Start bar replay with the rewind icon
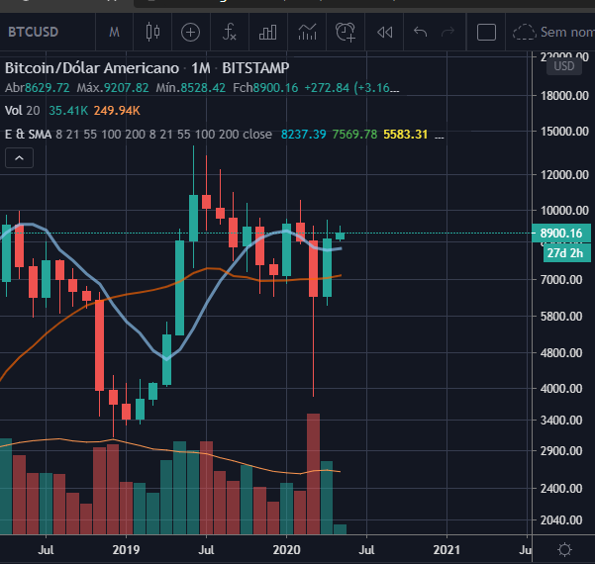Image resolution: width=595 pixels, height=564 pixels. [384, 33]
